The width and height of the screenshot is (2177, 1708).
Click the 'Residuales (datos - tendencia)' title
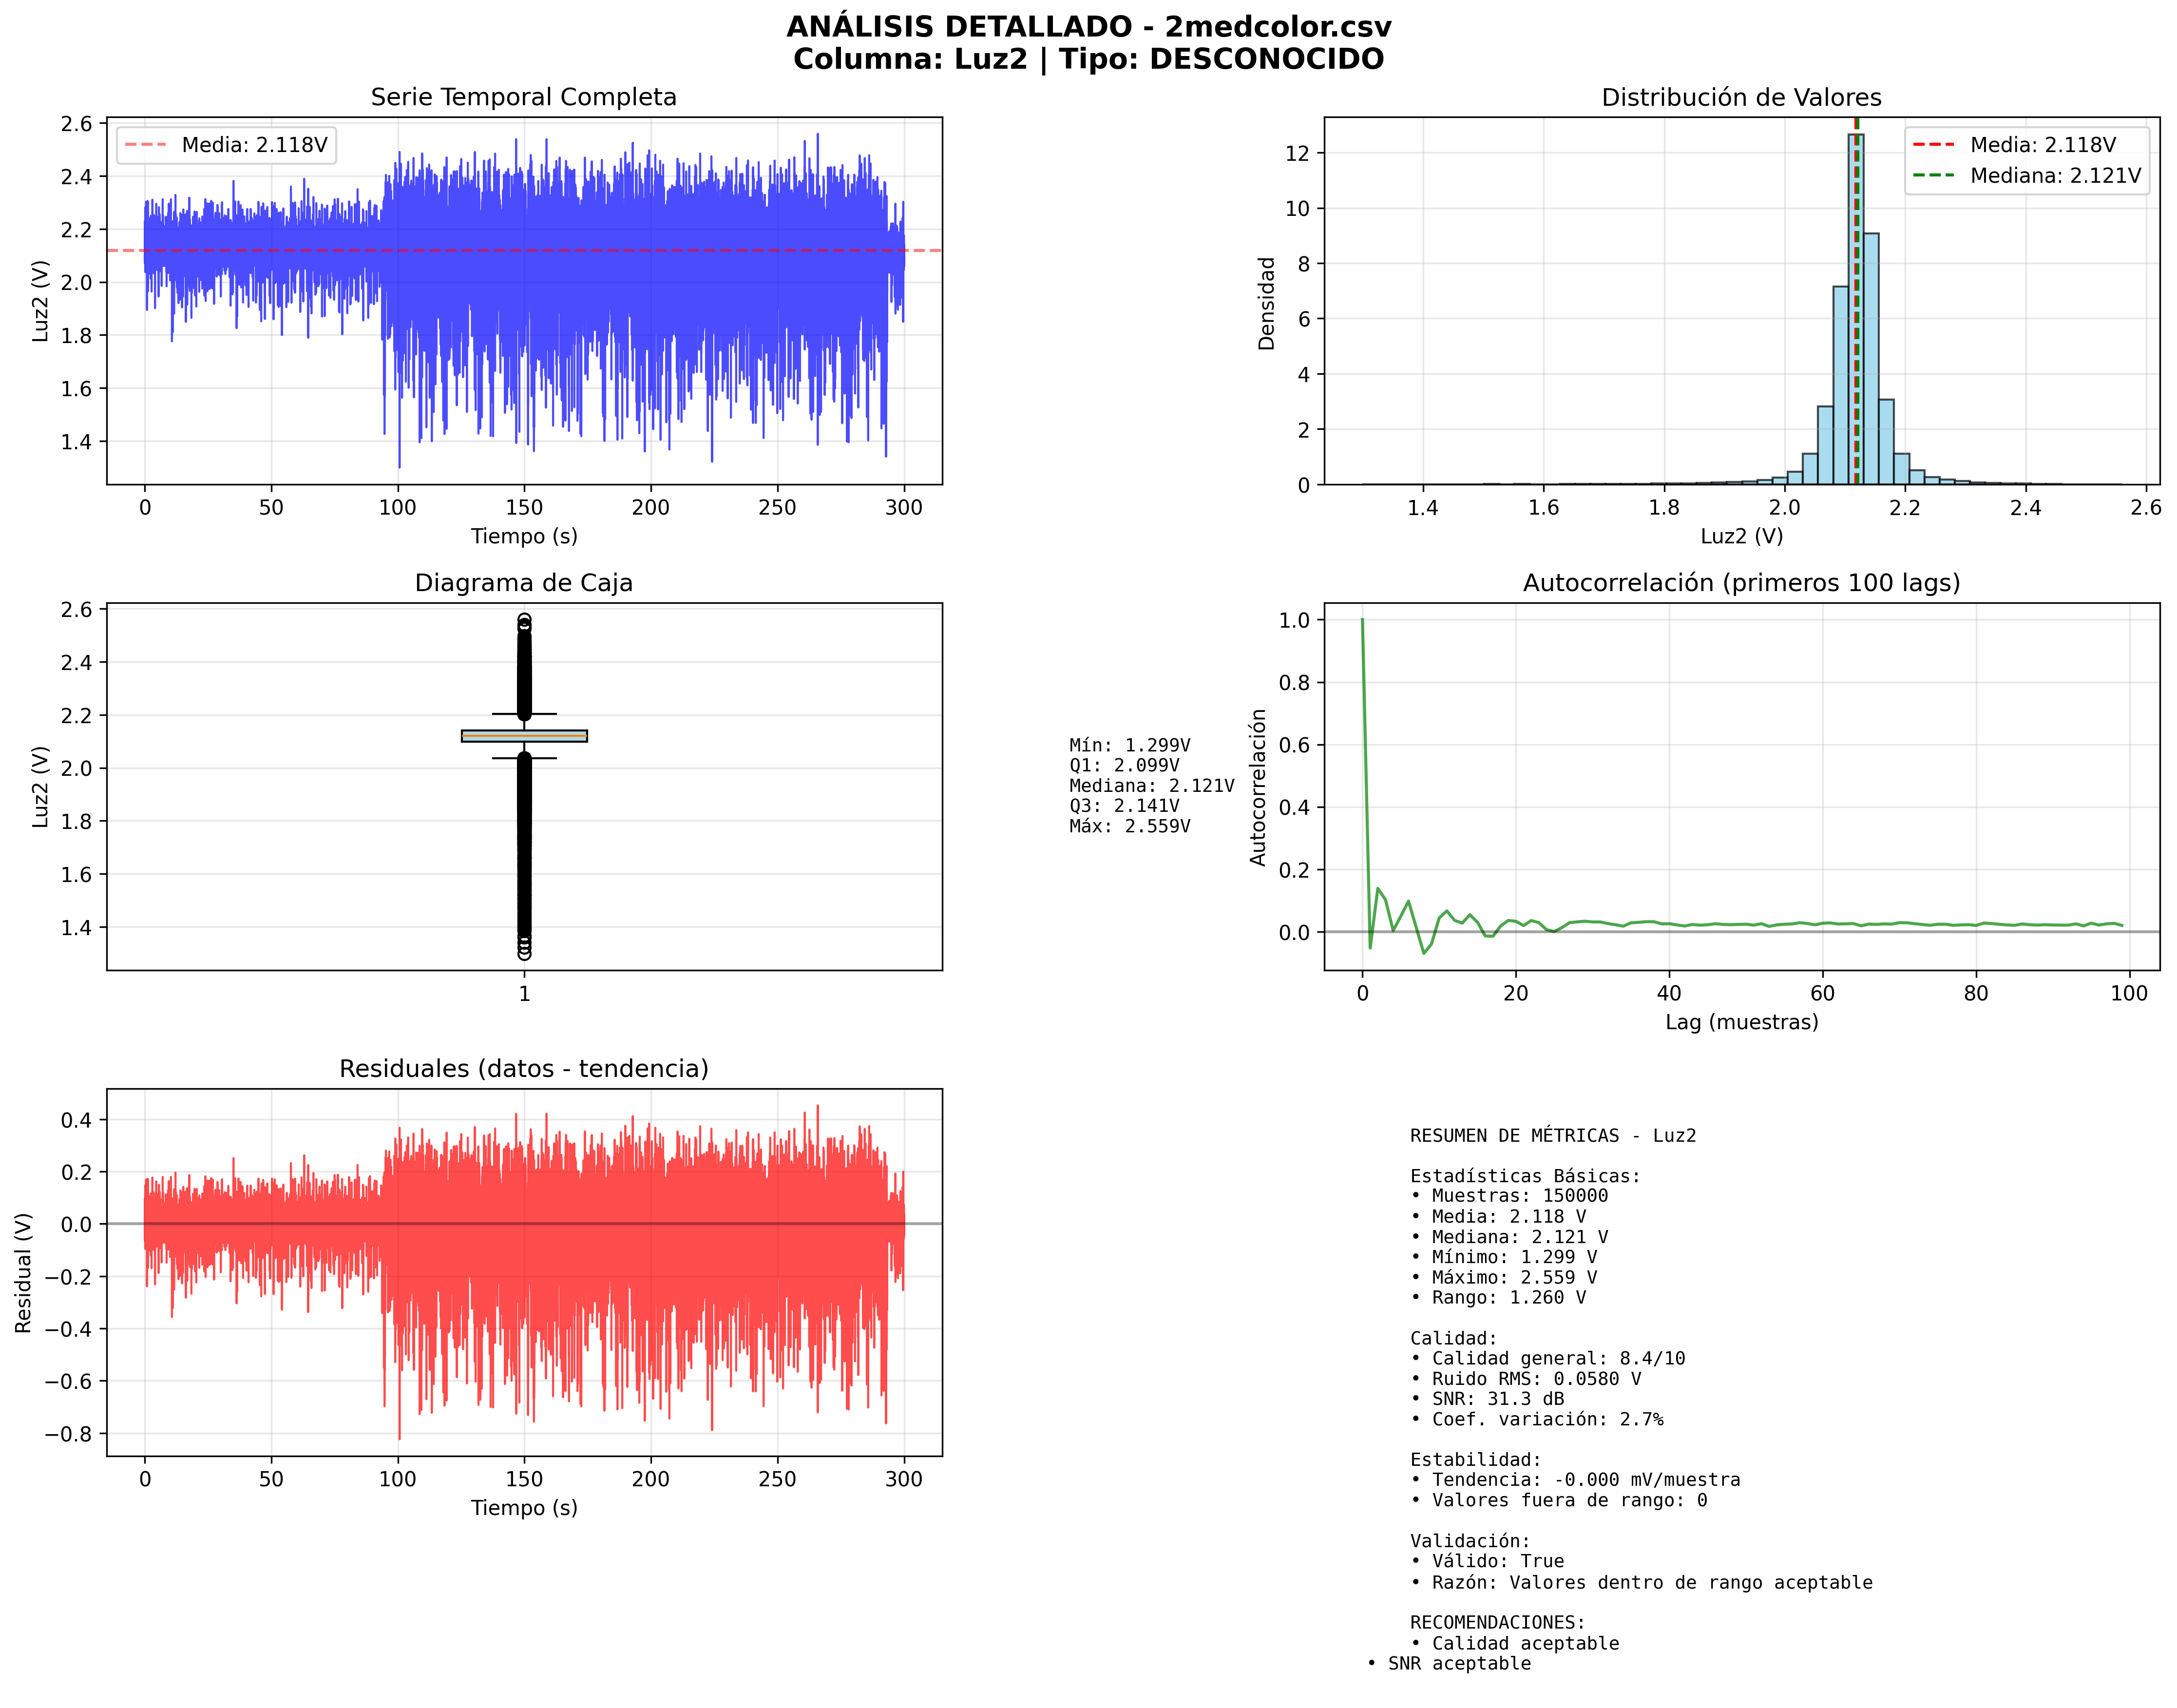pos(523,1068)
